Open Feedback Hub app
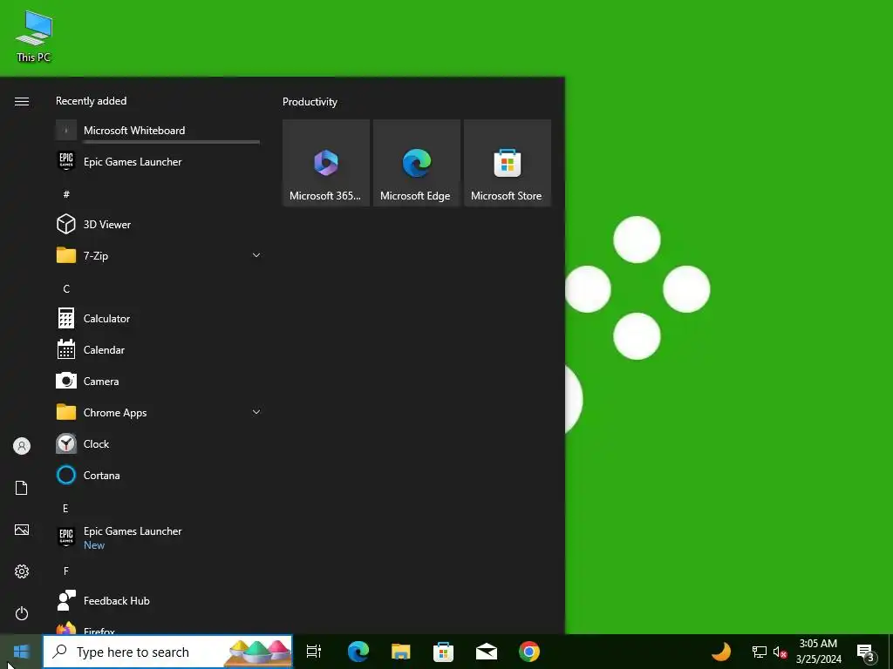Image resolution: width=893 pixels, height=669 pixels. [157, 601]
